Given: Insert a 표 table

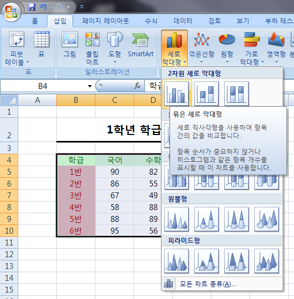Looking at the screenshot, I should (x=41, y=44).
